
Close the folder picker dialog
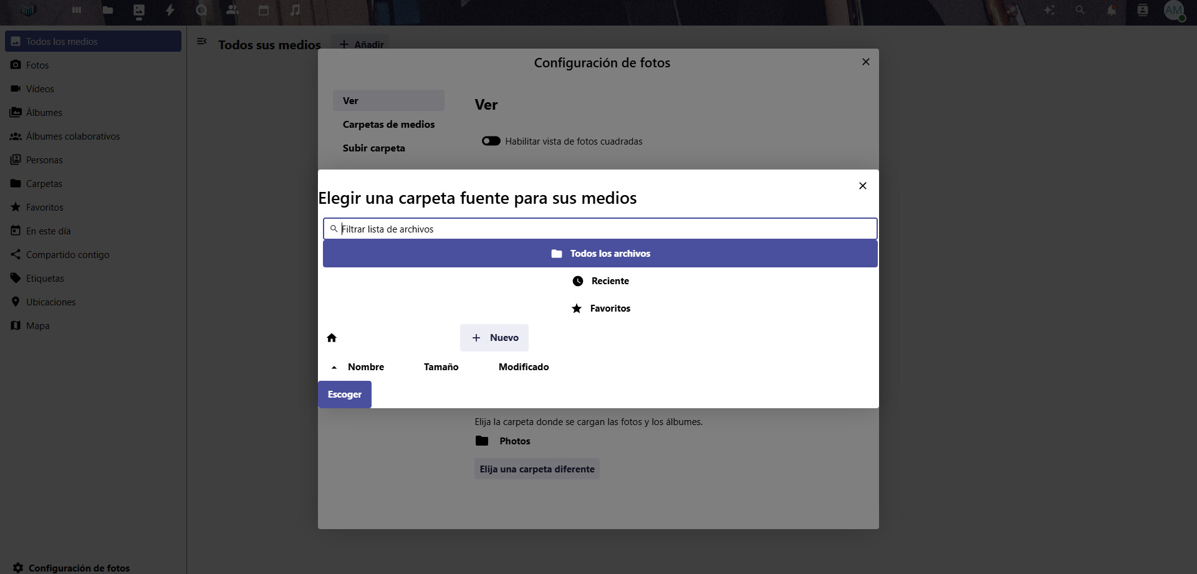click(863, 186)
